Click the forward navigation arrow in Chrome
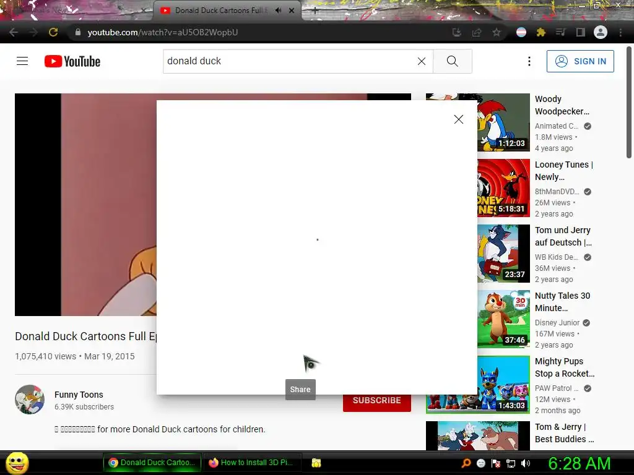Viewport: 634px width, 475px height. click(x=33, y=32)
